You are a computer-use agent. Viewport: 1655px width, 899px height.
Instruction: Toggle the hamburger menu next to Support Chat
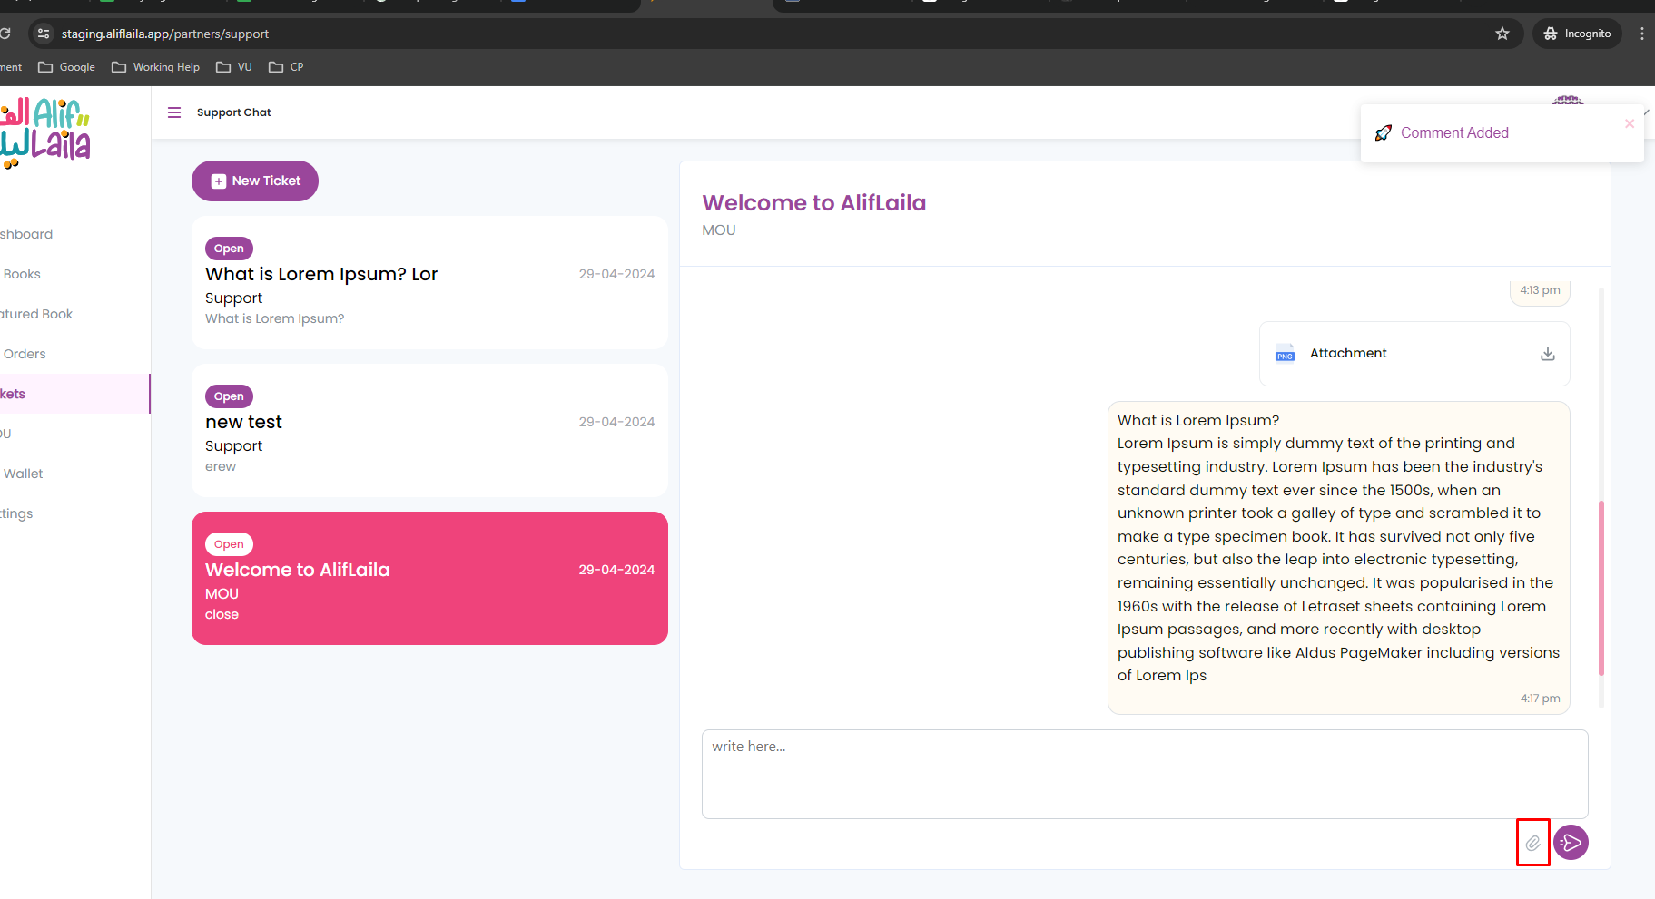(x=174, y=112)
